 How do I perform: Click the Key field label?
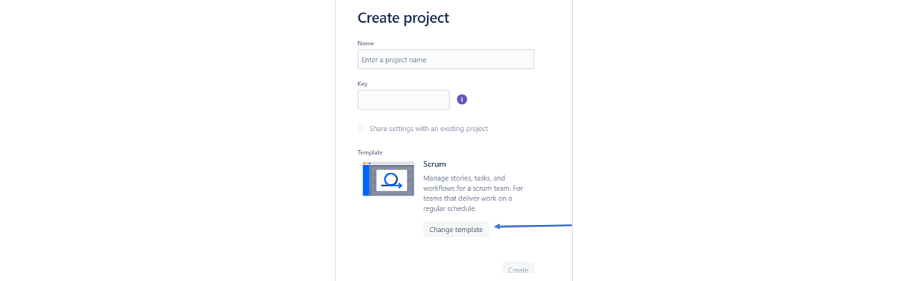point(363,83)
